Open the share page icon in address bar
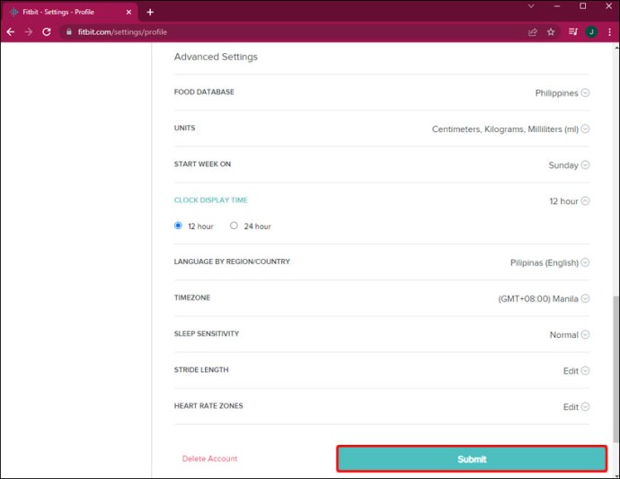 533,32
